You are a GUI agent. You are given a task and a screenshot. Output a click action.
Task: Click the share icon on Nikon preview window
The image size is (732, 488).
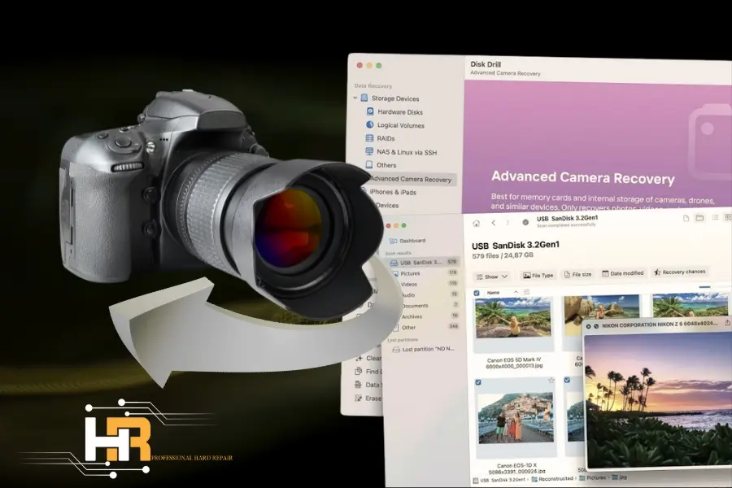coord(727,324)
